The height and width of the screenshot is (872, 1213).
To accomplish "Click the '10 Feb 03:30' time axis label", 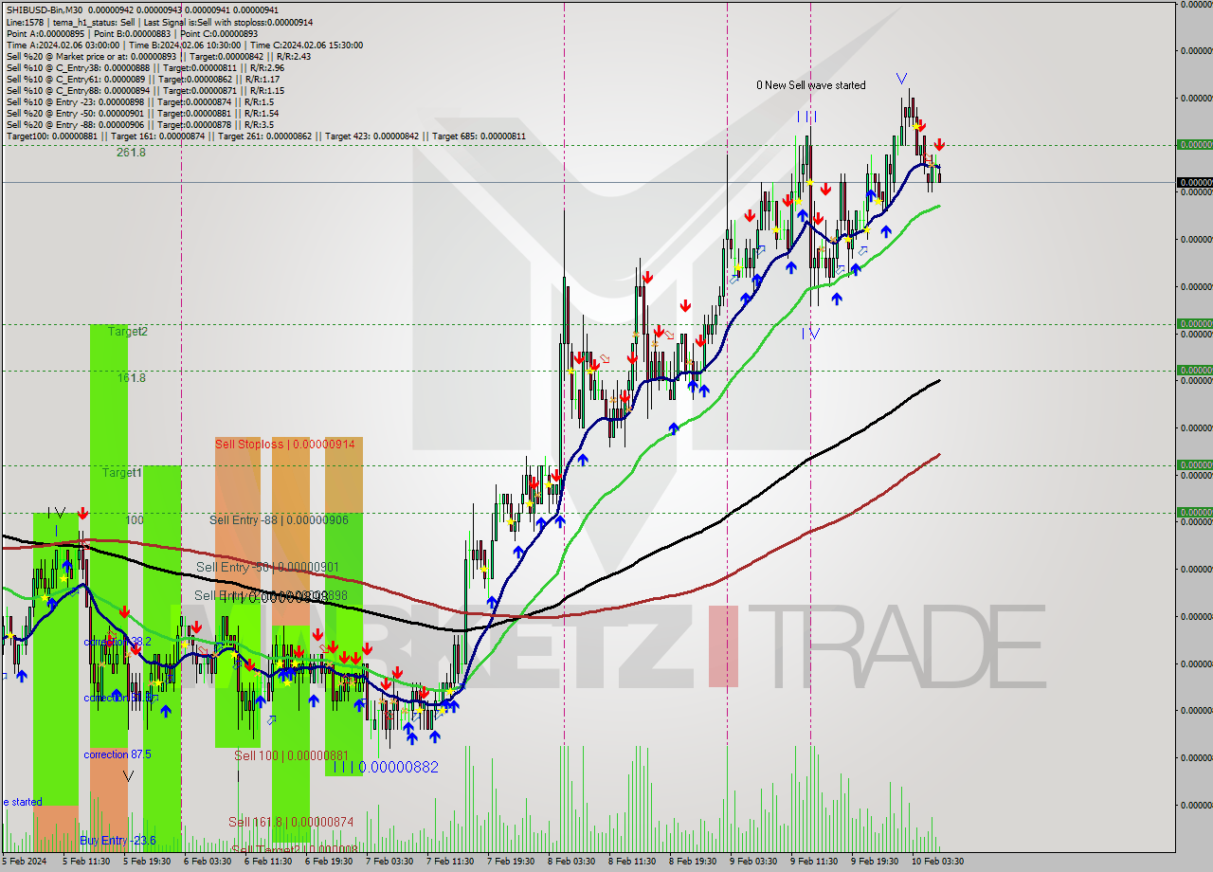I will [937, 862].
